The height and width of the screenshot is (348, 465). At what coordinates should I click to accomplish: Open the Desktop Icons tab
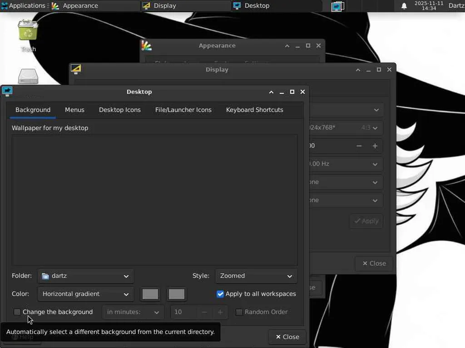point(120,110)
